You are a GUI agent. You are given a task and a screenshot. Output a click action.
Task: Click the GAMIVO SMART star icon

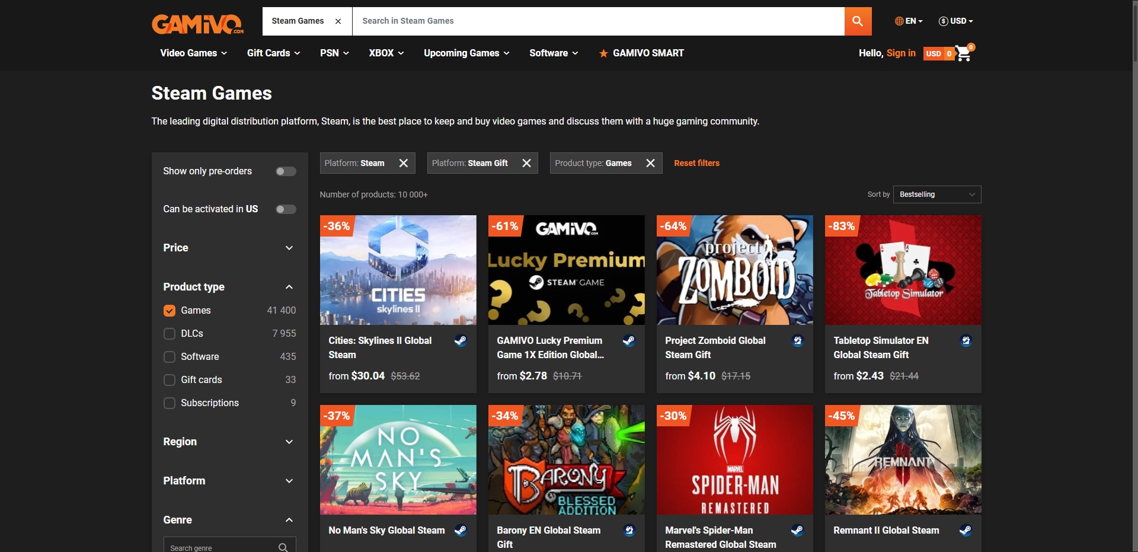coord(603,53)
